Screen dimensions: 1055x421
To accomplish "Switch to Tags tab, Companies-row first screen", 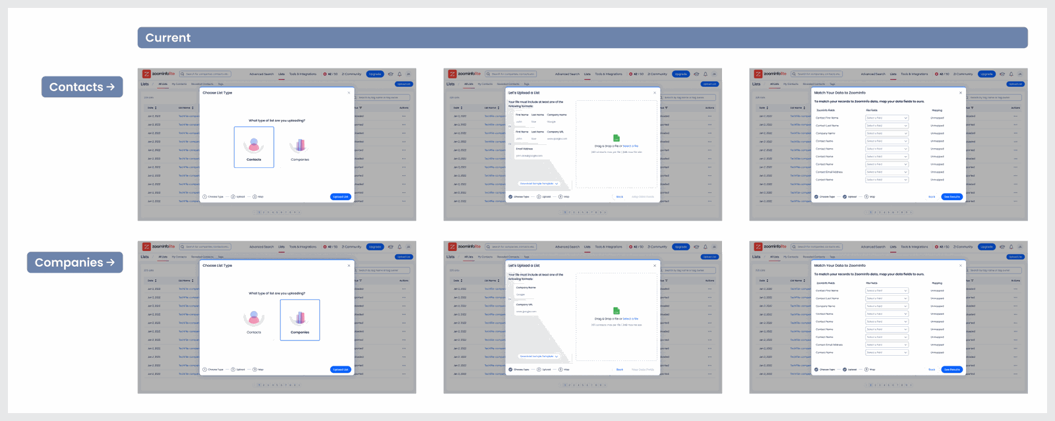I will (221, 257).
